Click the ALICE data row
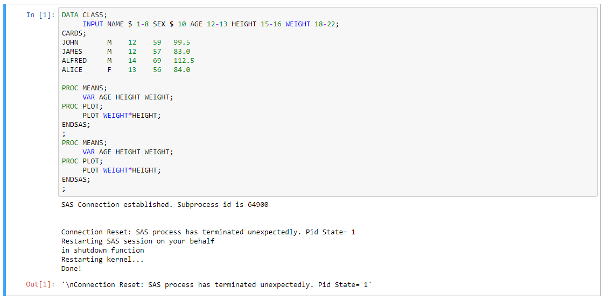Screen dimensions: 602x301 pos(126,70)
